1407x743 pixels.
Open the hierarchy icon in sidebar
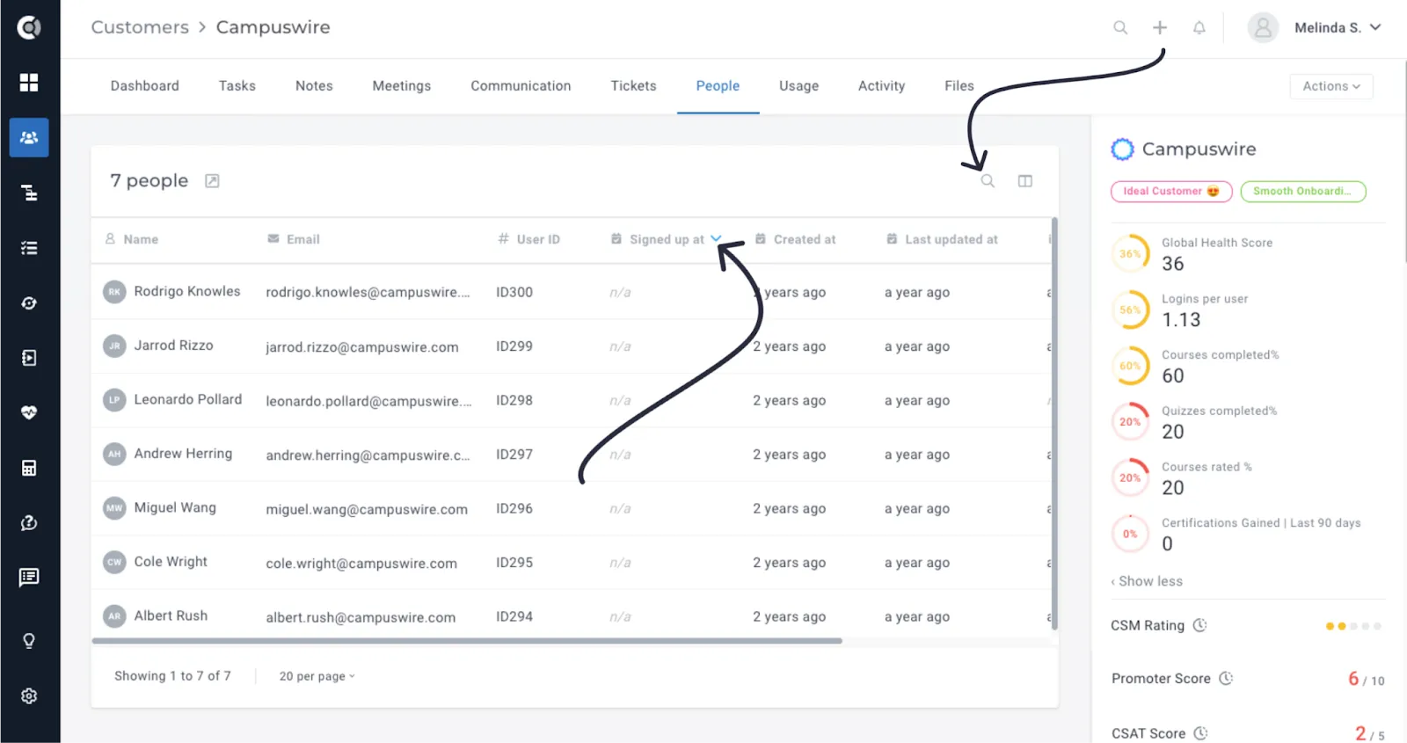[29, 193]
